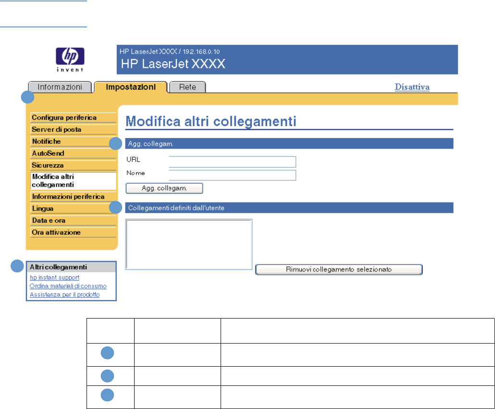495x409 pixels.
Task: Click the Disattiva link
Action: click(412, 87)
